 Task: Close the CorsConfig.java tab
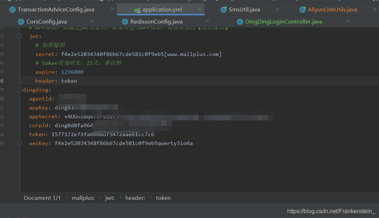coord(92,22)
